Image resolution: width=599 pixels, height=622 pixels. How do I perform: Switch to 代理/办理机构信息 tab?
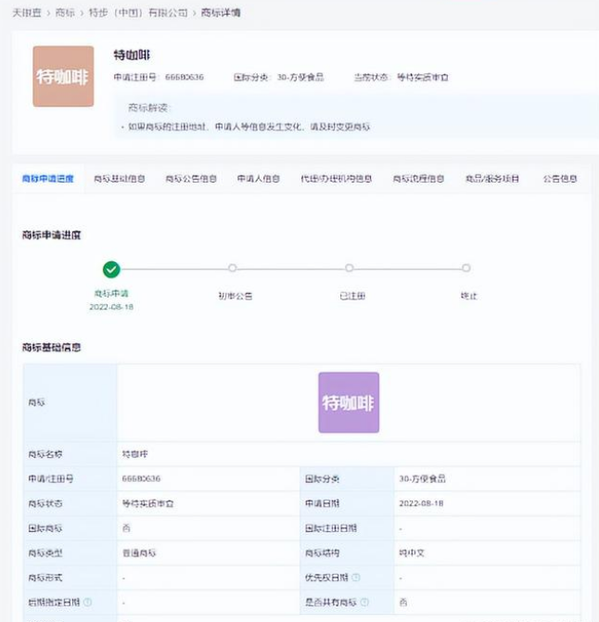point(336,179)
